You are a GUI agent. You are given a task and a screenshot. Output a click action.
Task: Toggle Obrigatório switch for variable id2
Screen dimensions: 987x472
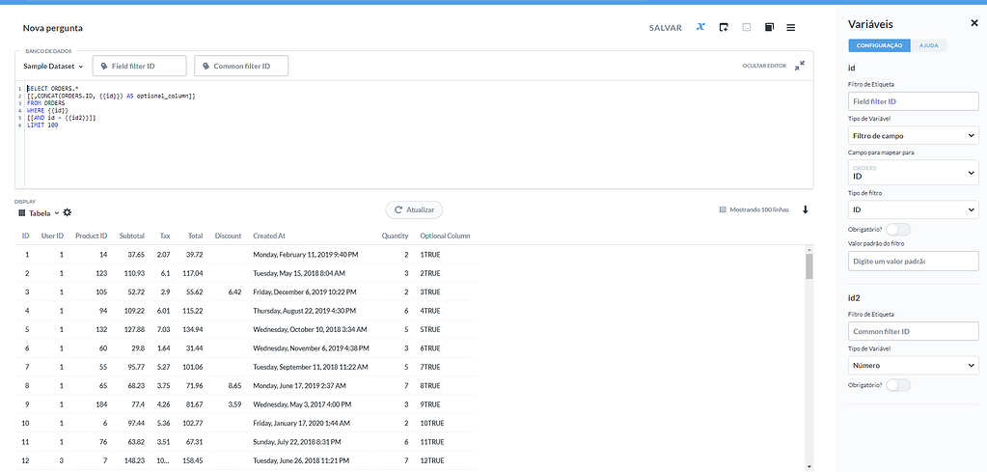point(898,384)
